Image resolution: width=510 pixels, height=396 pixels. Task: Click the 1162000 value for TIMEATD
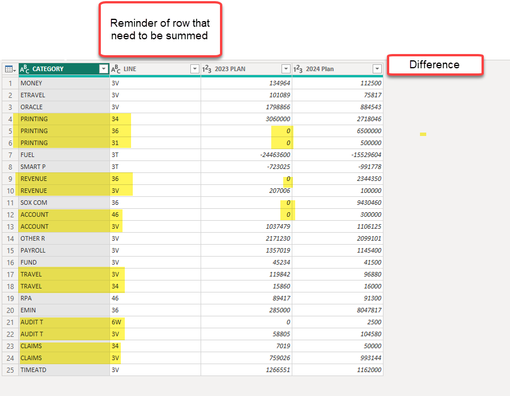coord(337,370)
